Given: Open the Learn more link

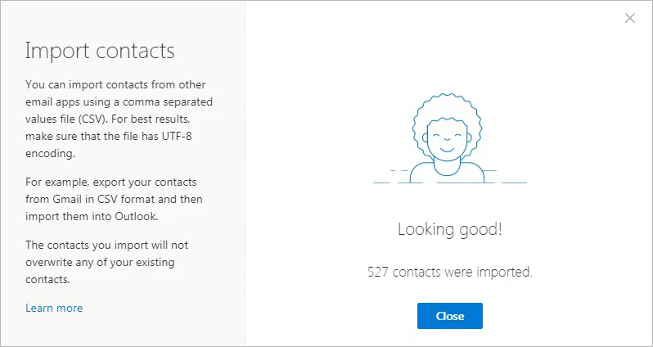Looking at the screenshot, I should pyautogui.click(x=54, y=308).
